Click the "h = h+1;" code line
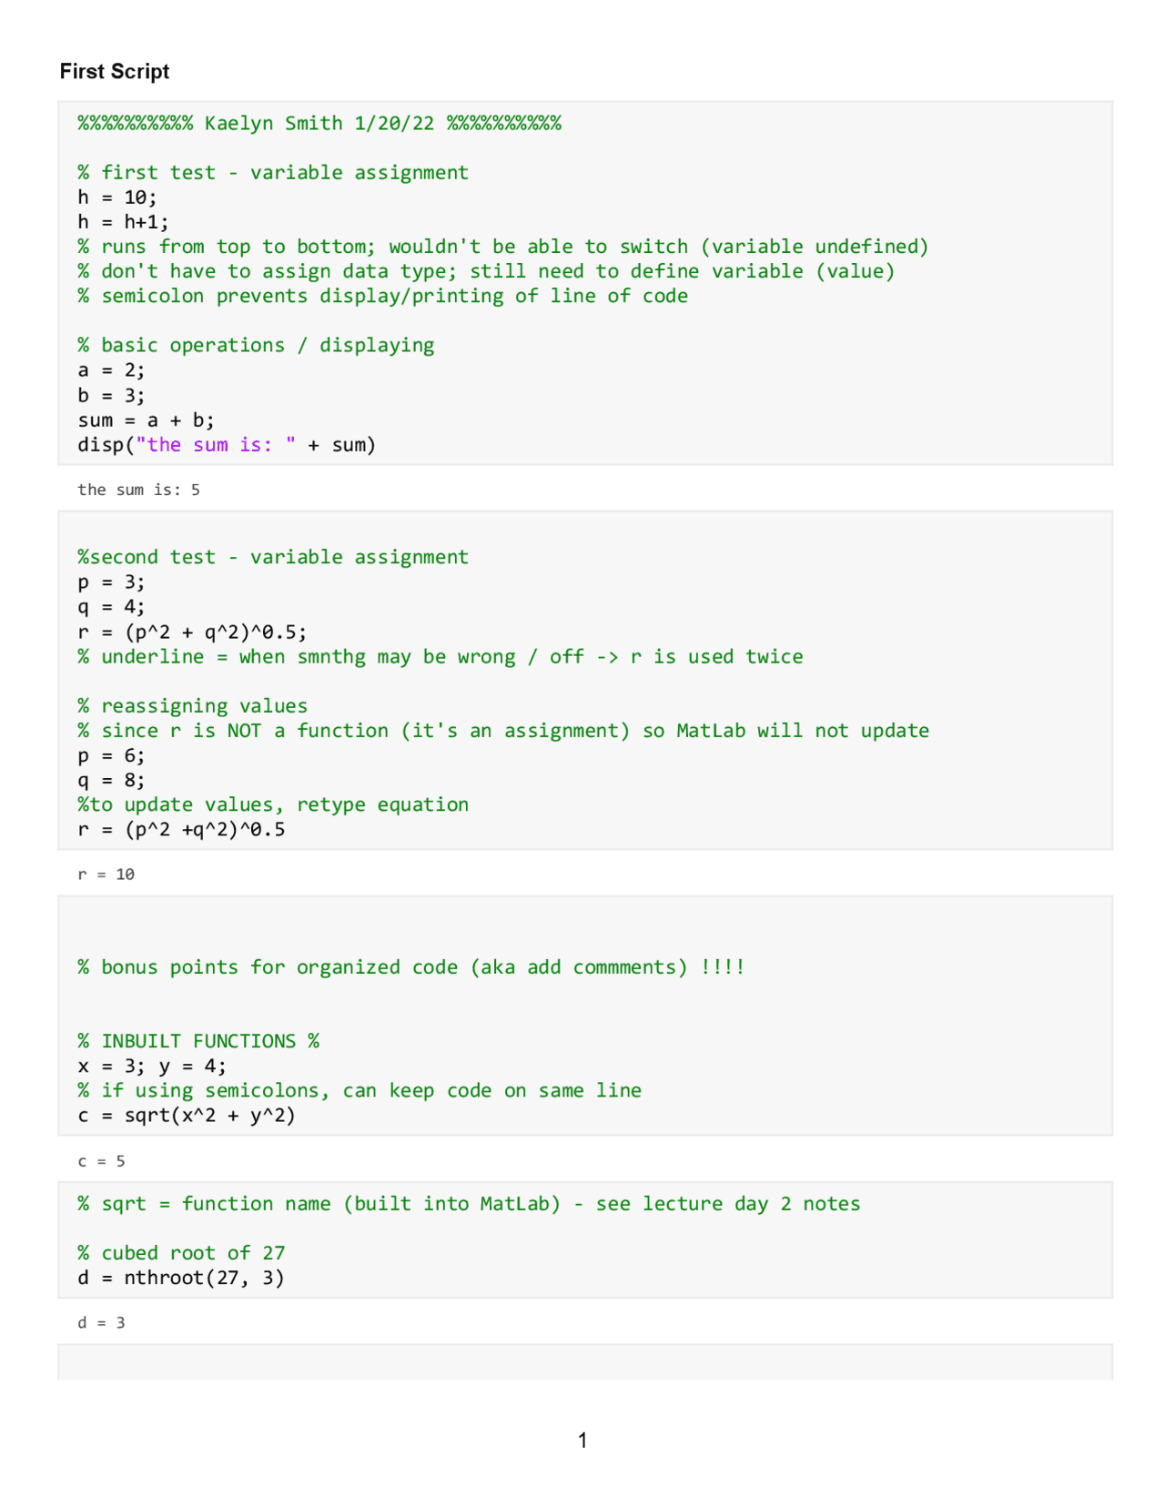The width and height of the screenshot is (1165, 1507). [123, 222]
